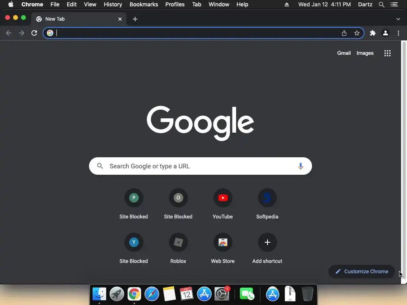Open FaceTime from the dock
407x305 pixels.
(247, 294)
